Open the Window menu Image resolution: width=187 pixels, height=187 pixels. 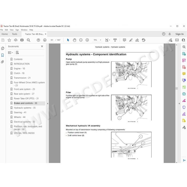(x=24, y=30)
